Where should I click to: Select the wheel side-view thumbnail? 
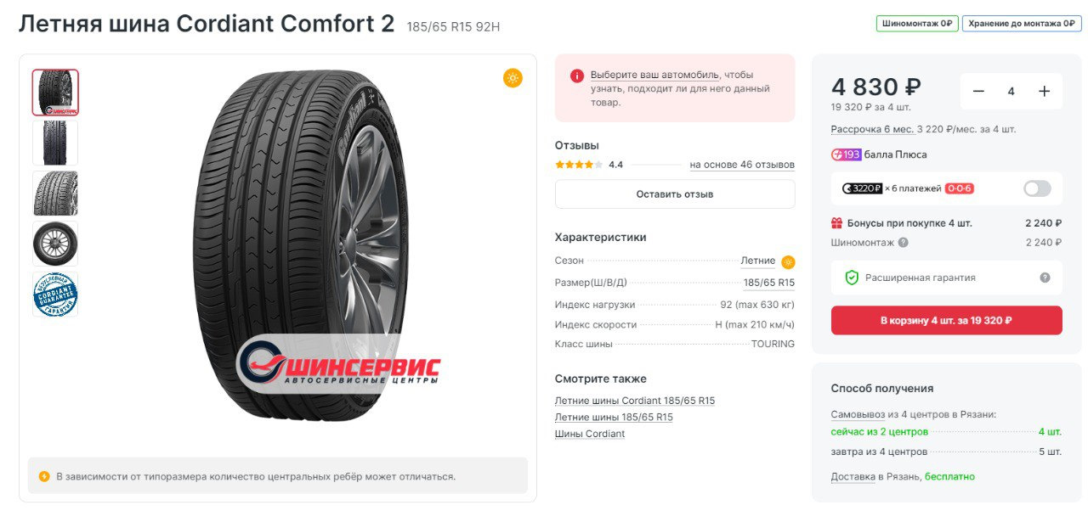pos(55,244)
